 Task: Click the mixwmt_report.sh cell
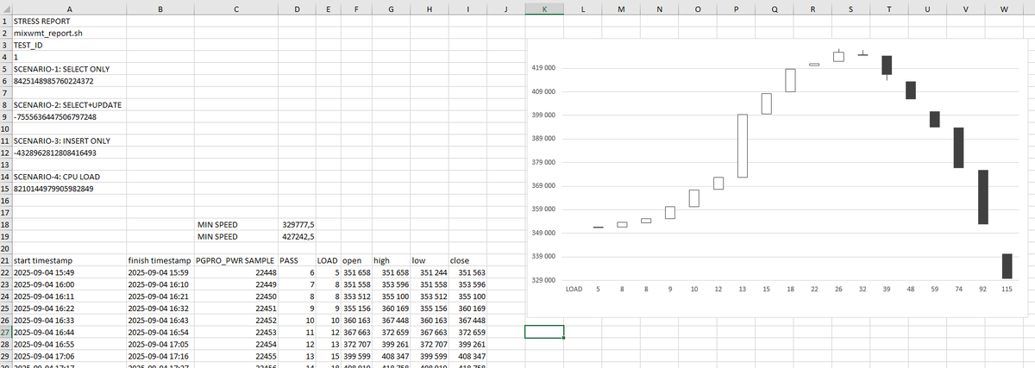[x=69, y=32]
